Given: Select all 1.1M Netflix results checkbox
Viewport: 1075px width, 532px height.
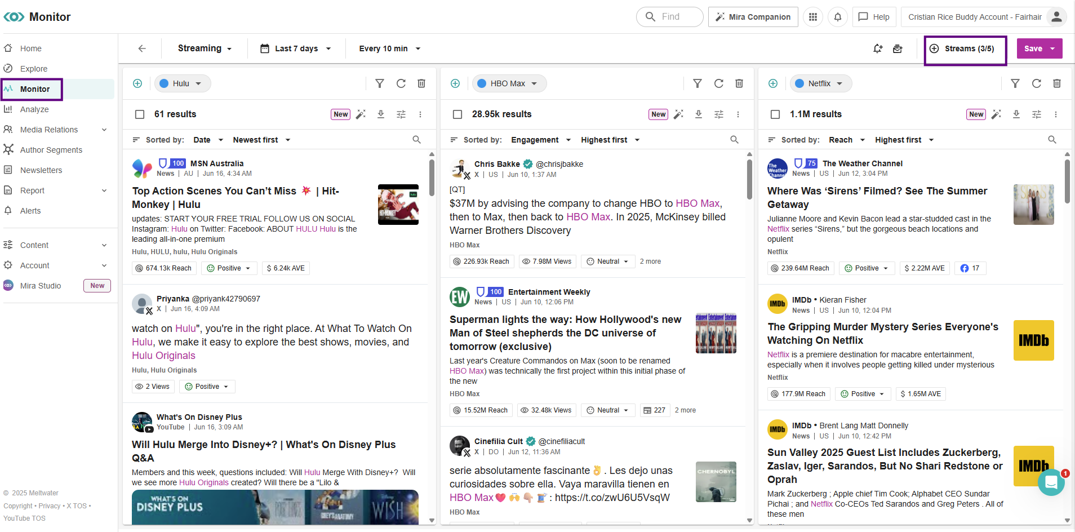Looking at the screenshot, I should pyautogui.click(x=775, y=114).
